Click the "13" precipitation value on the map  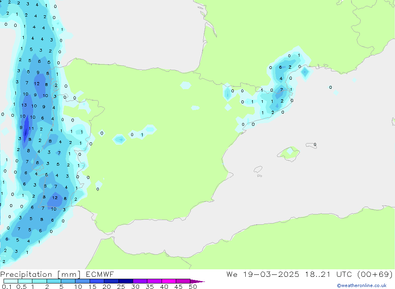tap(24, 105)
